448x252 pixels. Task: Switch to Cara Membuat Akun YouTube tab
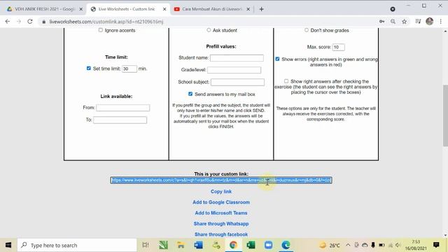(x=212, y=9)
